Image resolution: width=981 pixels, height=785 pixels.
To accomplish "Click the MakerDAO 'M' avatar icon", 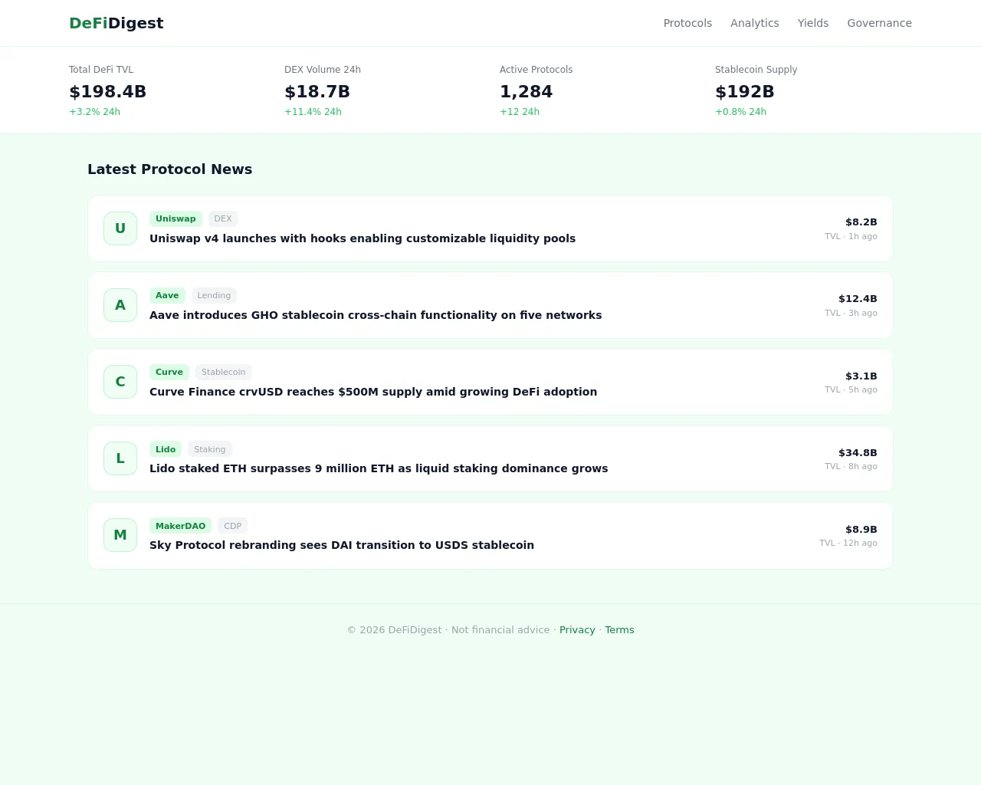I will point(120,535).
